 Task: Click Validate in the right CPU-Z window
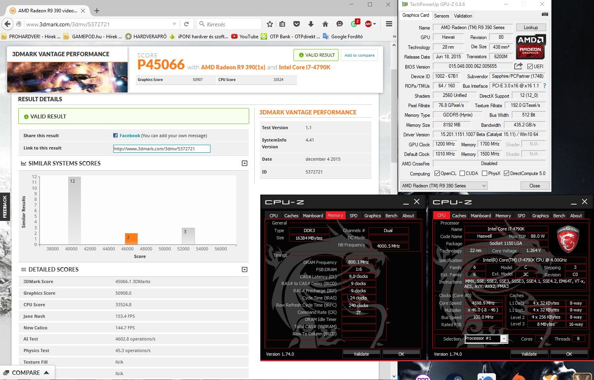pyautogui.click(x=529, y=354)
